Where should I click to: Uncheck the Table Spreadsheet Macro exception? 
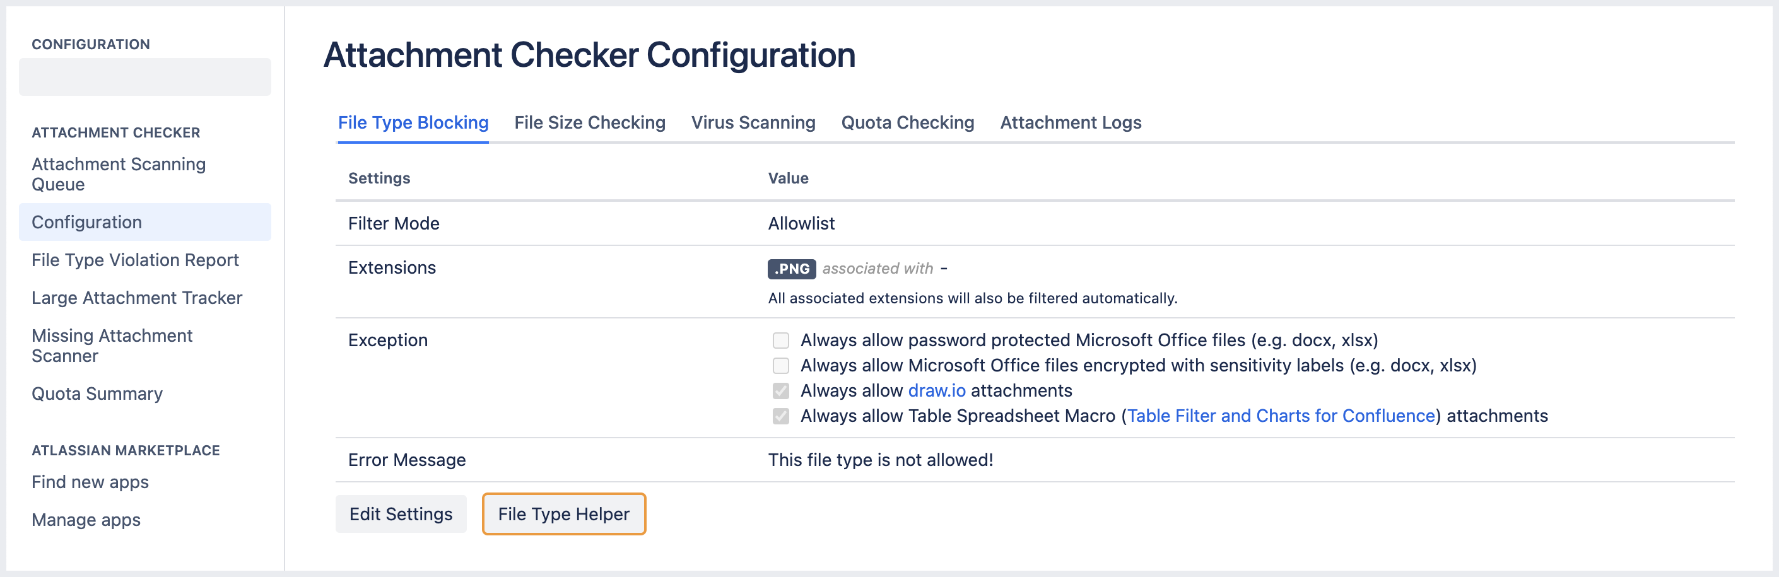[780, 416]
